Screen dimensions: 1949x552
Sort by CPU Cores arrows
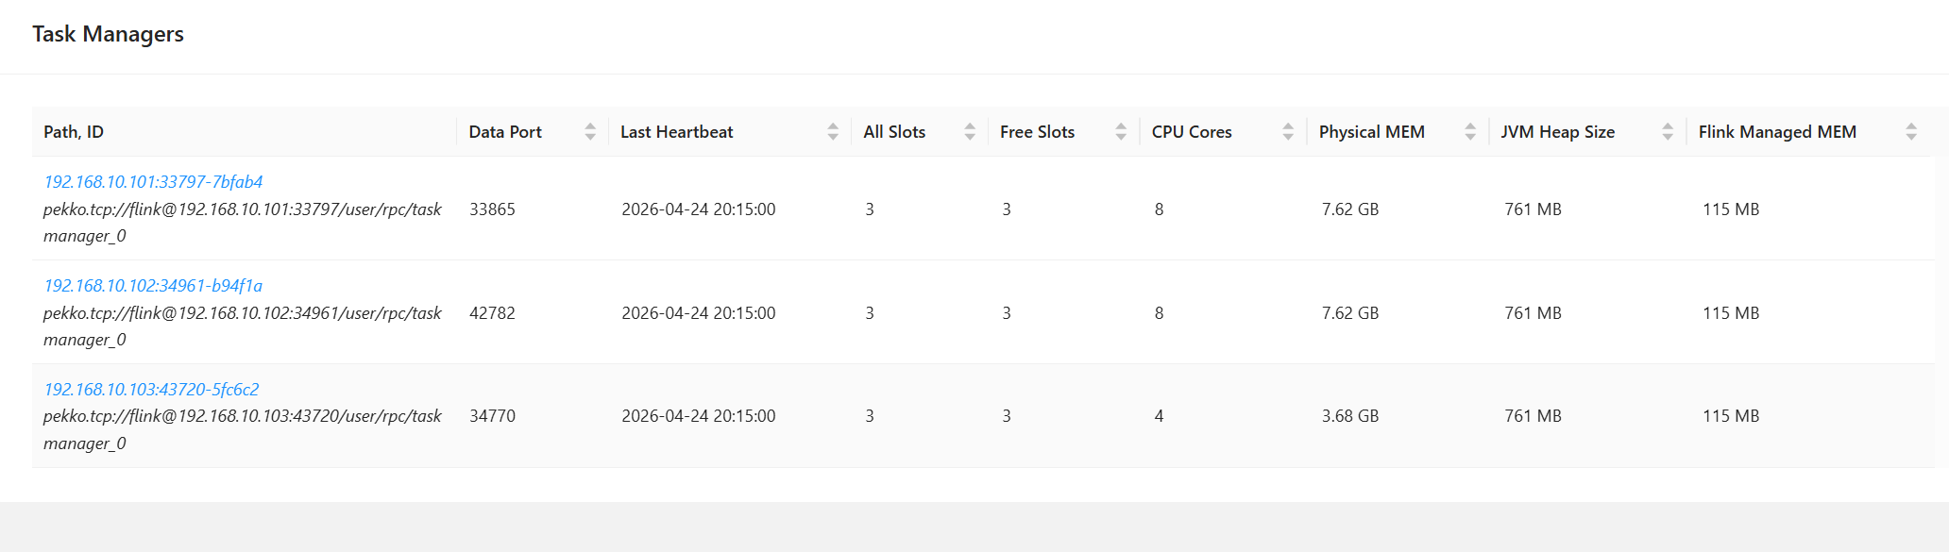pos(1288,132)
